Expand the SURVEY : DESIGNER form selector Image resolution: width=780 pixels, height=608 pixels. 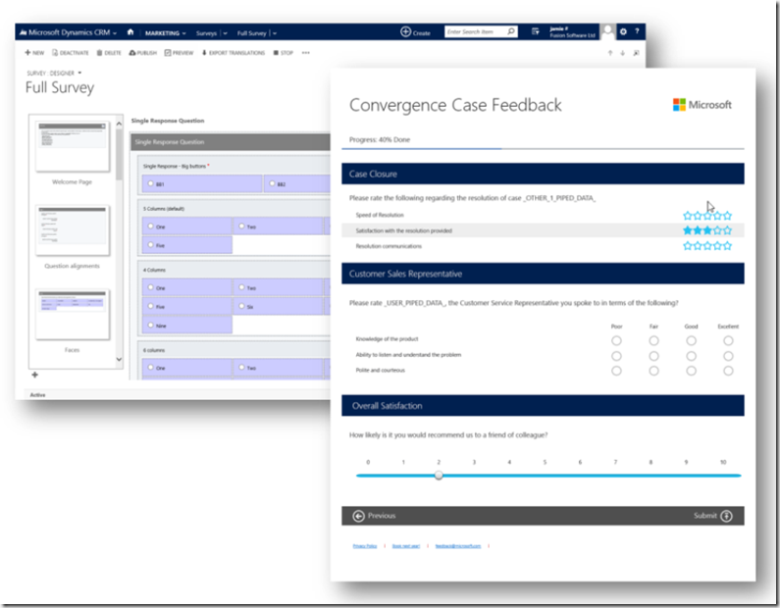(x=79, y=74)
